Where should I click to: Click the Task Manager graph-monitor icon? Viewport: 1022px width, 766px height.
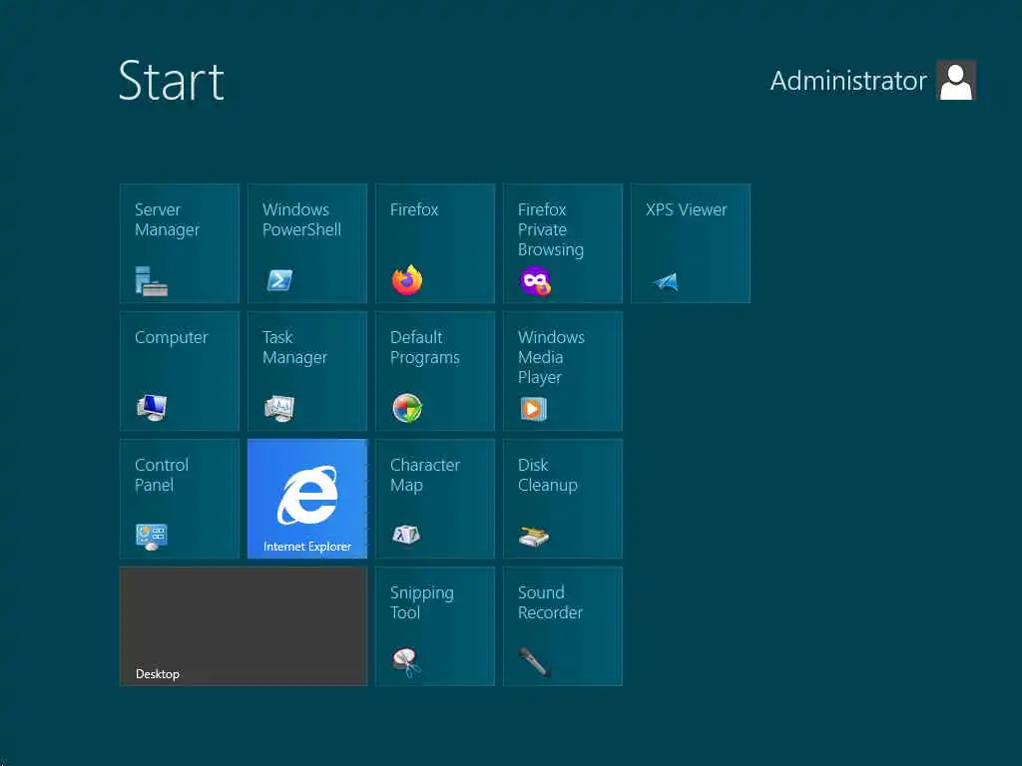coord(279,408)
